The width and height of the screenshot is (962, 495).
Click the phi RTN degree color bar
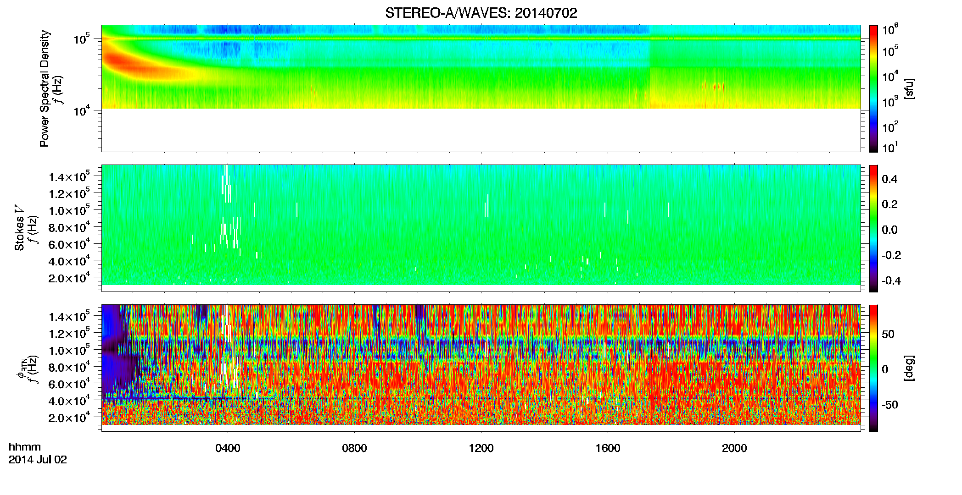tap(873, 368)
